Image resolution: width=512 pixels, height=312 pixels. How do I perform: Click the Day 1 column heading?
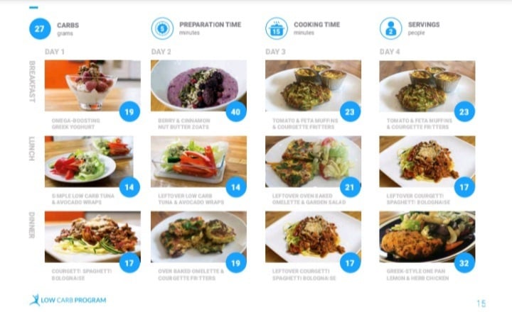55,52
